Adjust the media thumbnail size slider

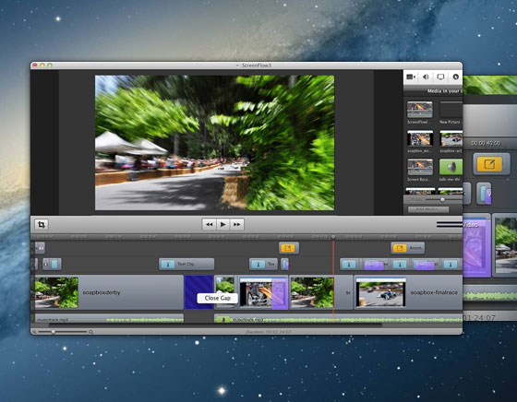[442, 199]
